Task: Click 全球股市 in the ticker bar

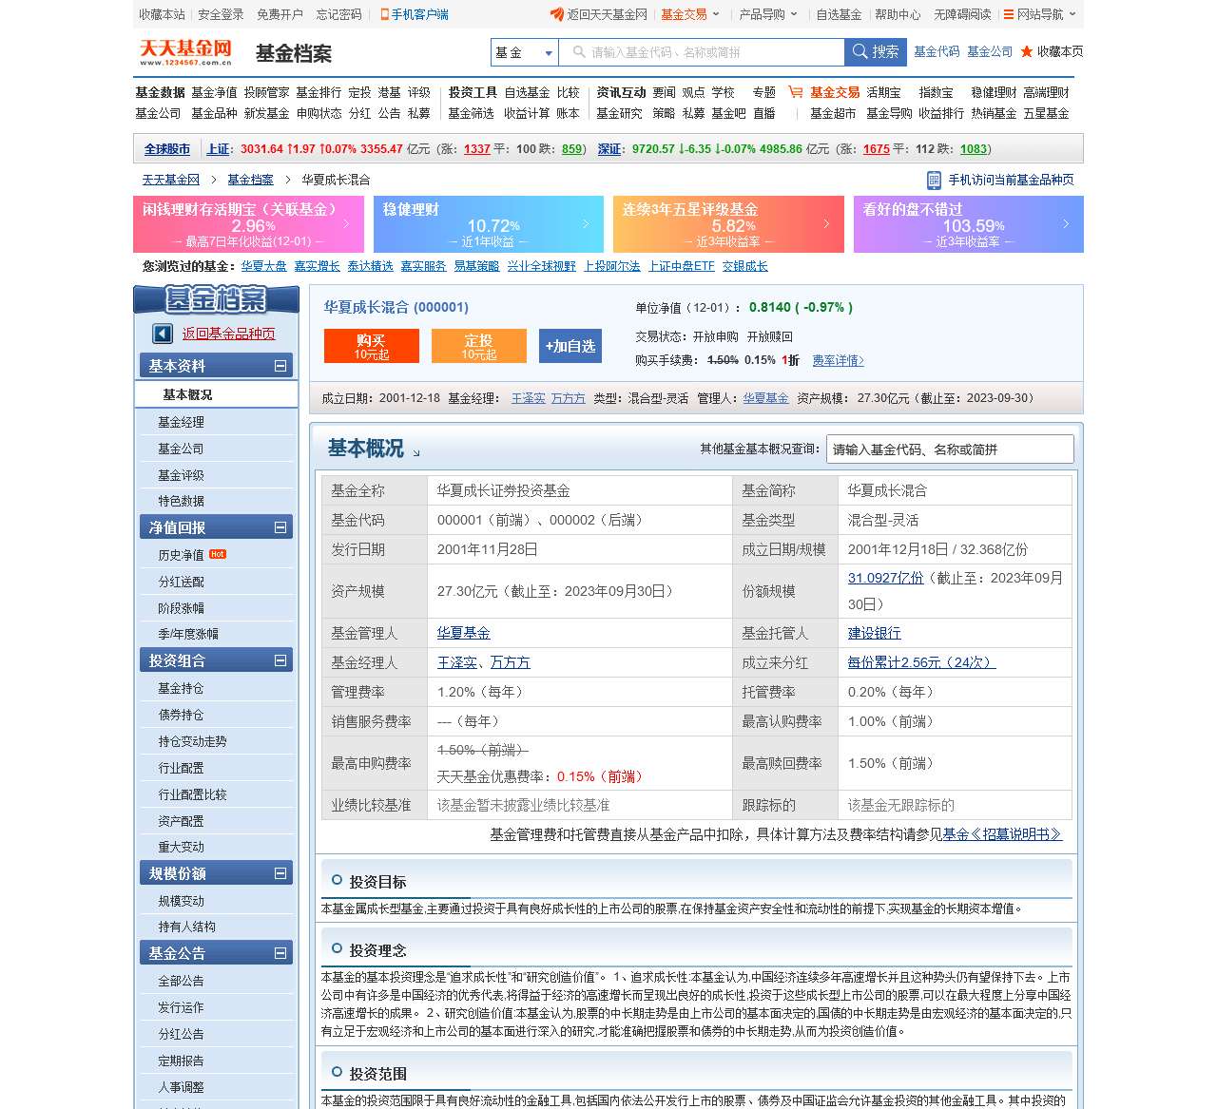Action: 167,149
